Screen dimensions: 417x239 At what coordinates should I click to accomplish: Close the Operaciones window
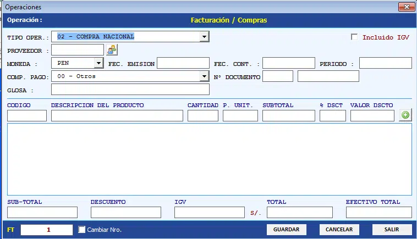point(407,7)
